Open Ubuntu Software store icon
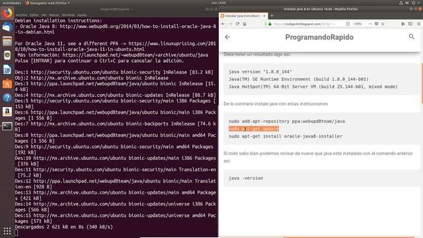Image resolution: width=423 pixels, height=238 pixels. pos(7,84)
